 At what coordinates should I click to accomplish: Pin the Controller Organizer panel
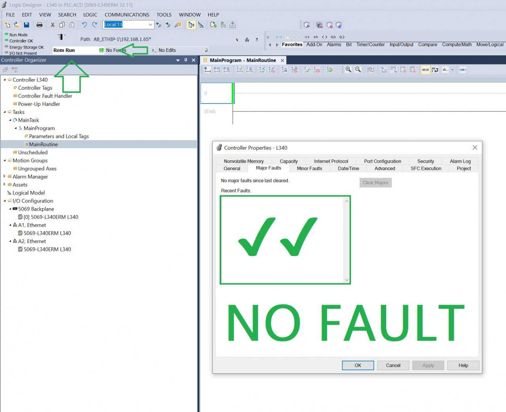[x=186, y=60]
